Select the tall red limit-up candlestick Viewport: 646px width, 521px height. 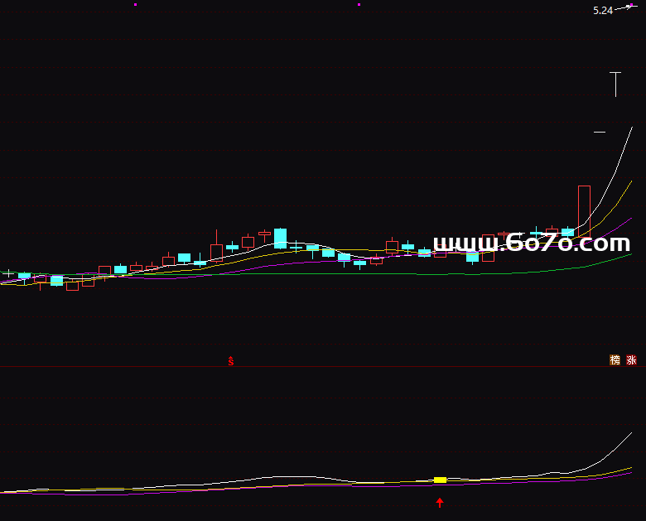[x=584, y=211]
